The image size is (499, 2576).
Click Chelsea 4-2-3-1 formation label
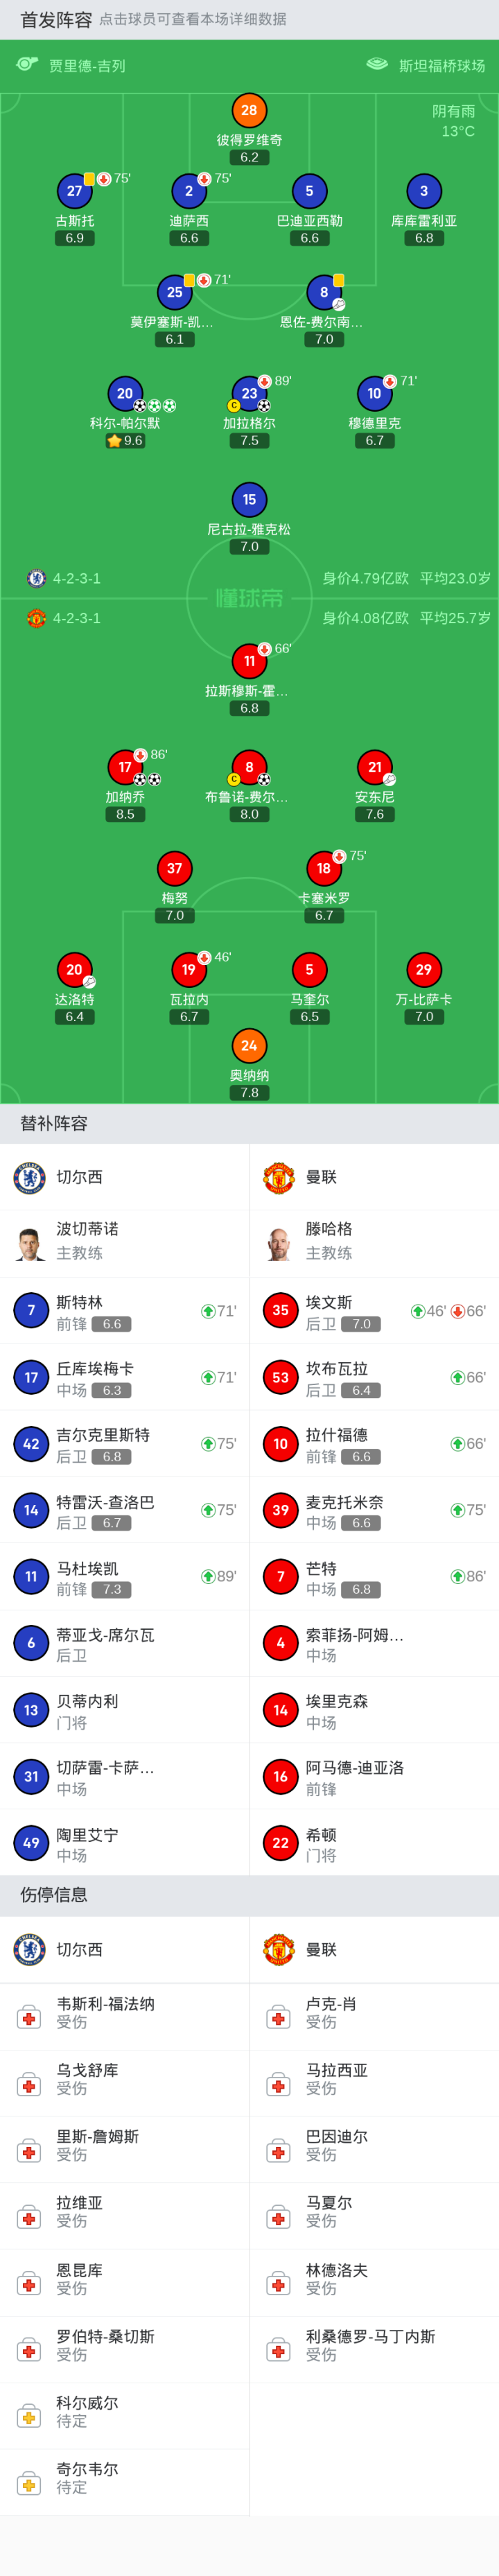pos(76,578)
